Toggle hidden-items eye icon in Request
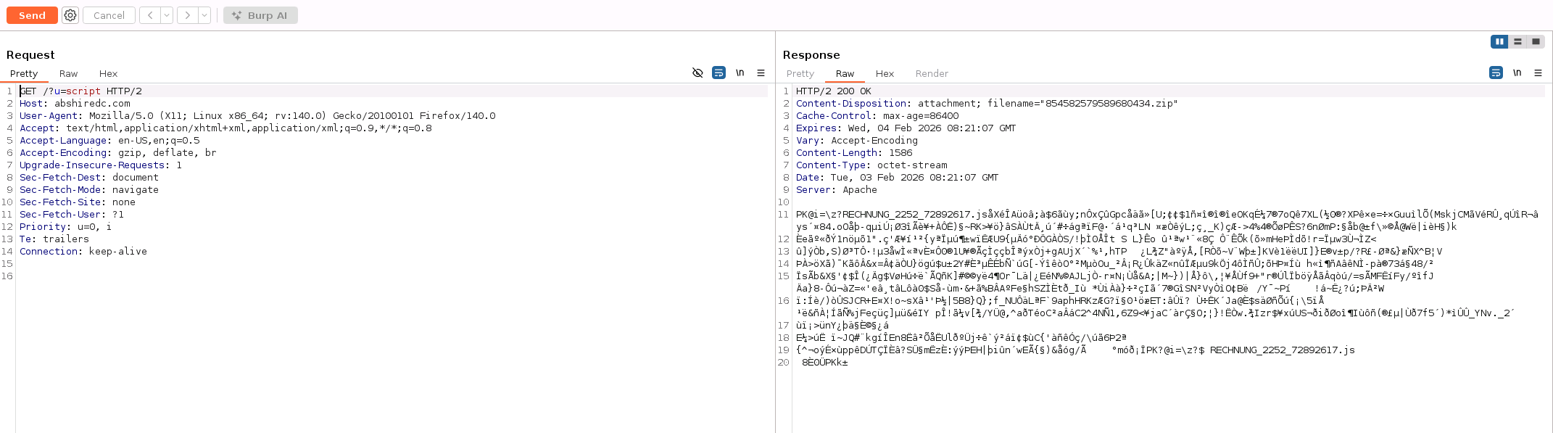Viewport: 1553px width, 433px height. point(697,73)
